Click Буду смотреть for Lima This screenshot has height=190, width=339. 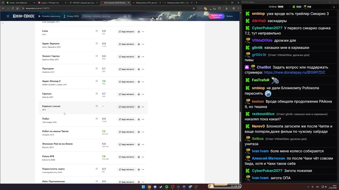(127, 32)
